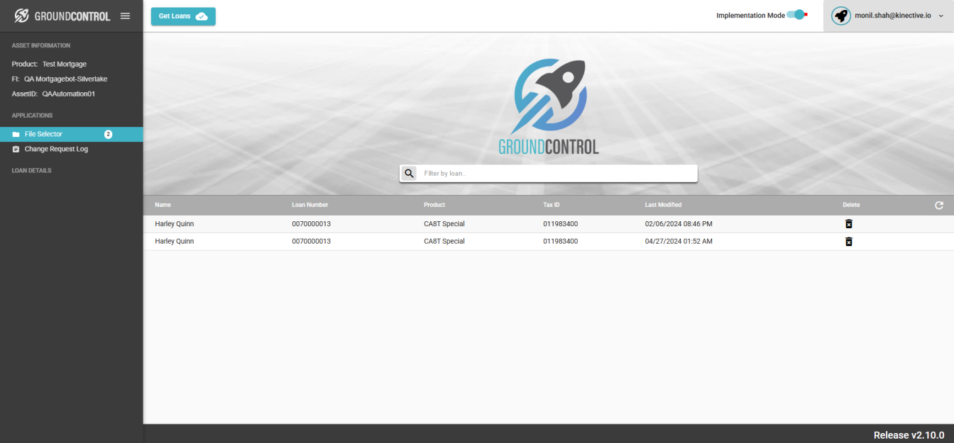The width and height of the screenshot is (954, 443).
Task: Click the GroundControl rocket logo in sidebar header
Action: pyautogui.click(x=22, y=16)
